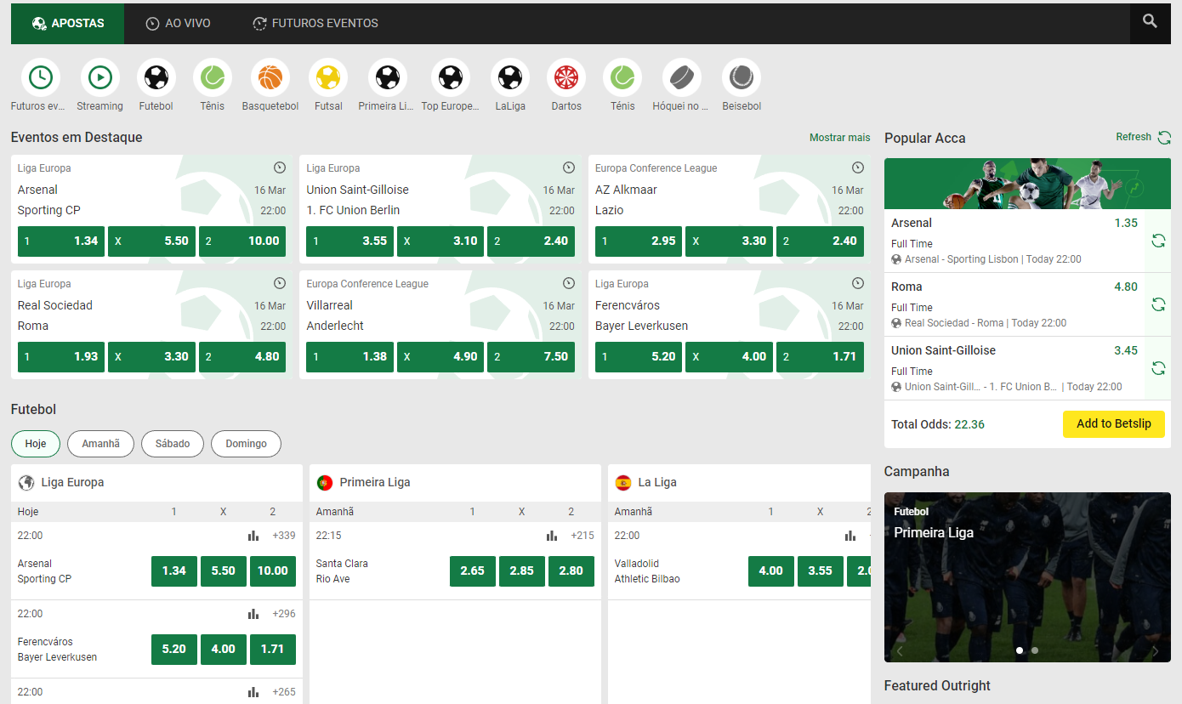
Task: Open the Basquetebol sport category
Action: 270,76
